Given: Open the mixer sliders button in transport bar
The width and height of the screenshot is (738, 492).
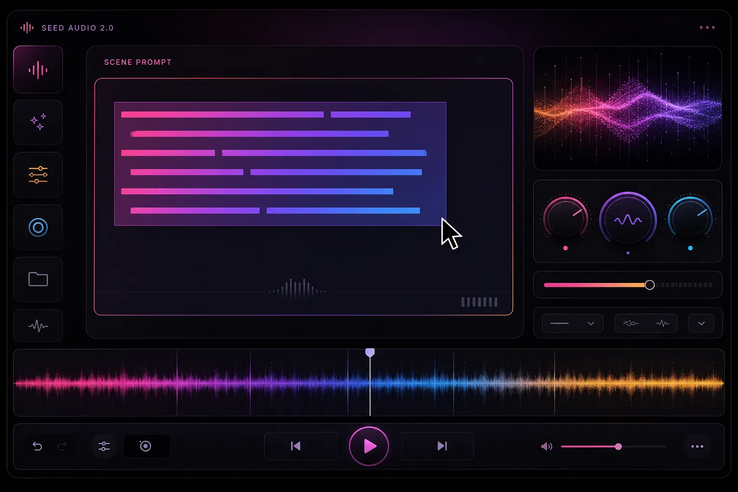Looking at the screenshot, I should click(x=104, y=446).
